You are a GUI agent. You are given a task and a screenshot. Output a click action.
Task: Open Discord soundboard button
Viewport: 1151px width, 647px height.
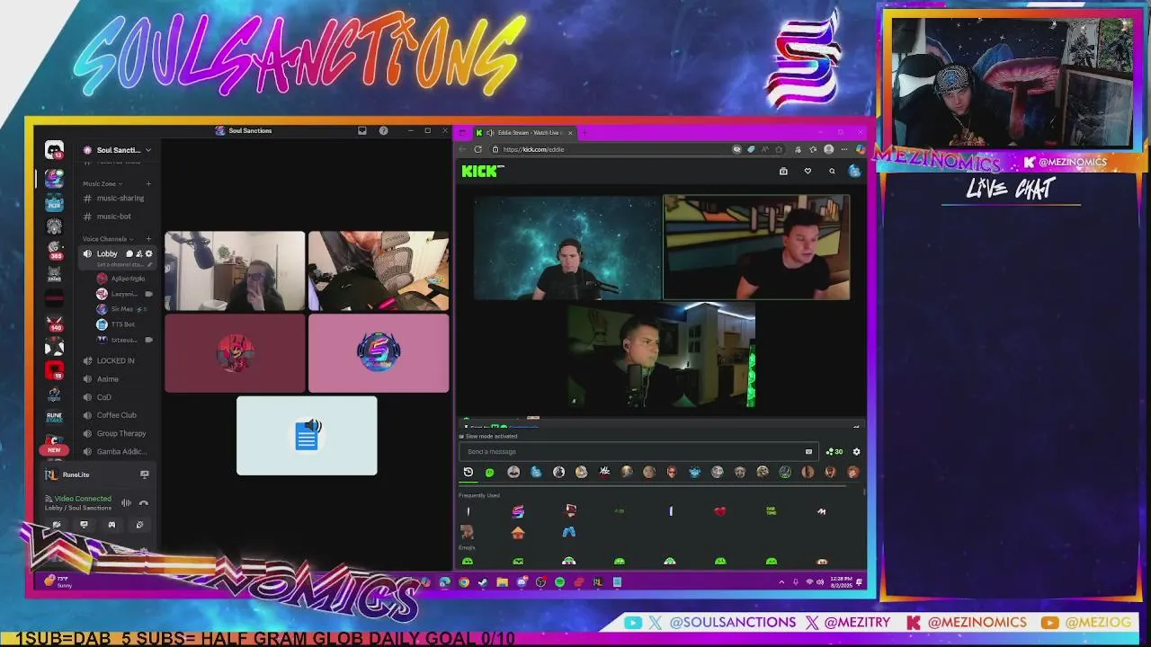(x=139, y=525)
